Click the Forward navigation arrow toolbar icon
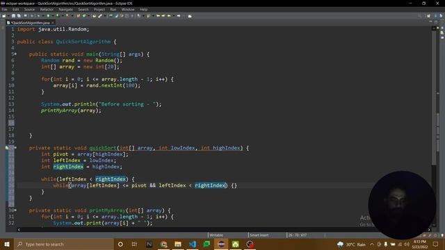This screenshot has height=250, width=445. click(179, 16)
